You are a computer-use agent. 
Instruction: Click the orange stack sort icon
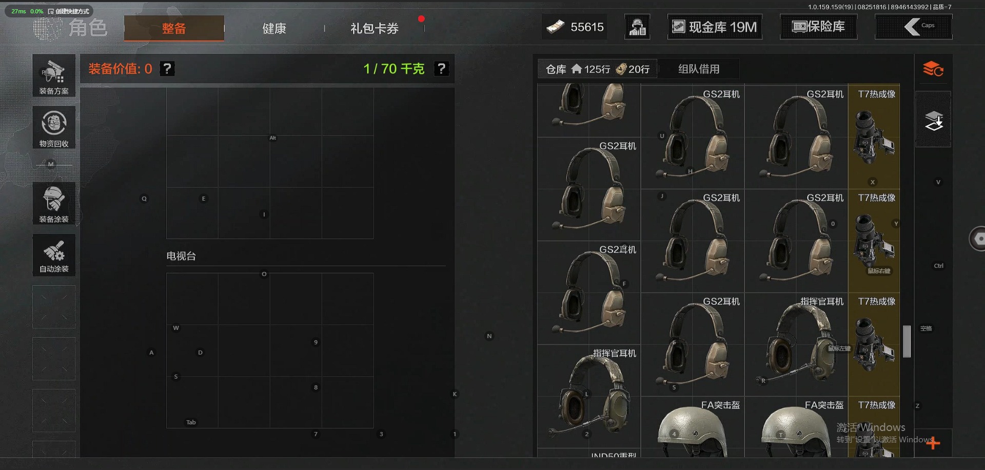[x=933, y=69]
